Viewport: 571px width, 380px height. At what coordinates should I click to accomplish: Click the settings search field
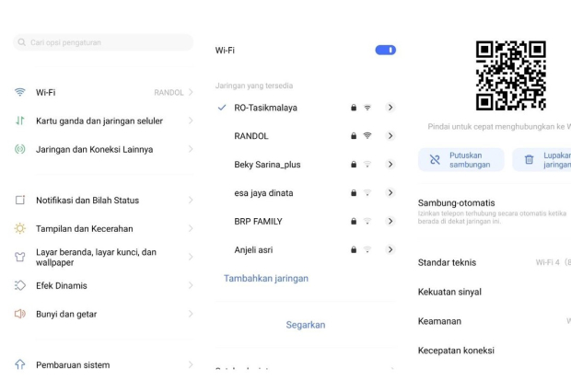103,42
